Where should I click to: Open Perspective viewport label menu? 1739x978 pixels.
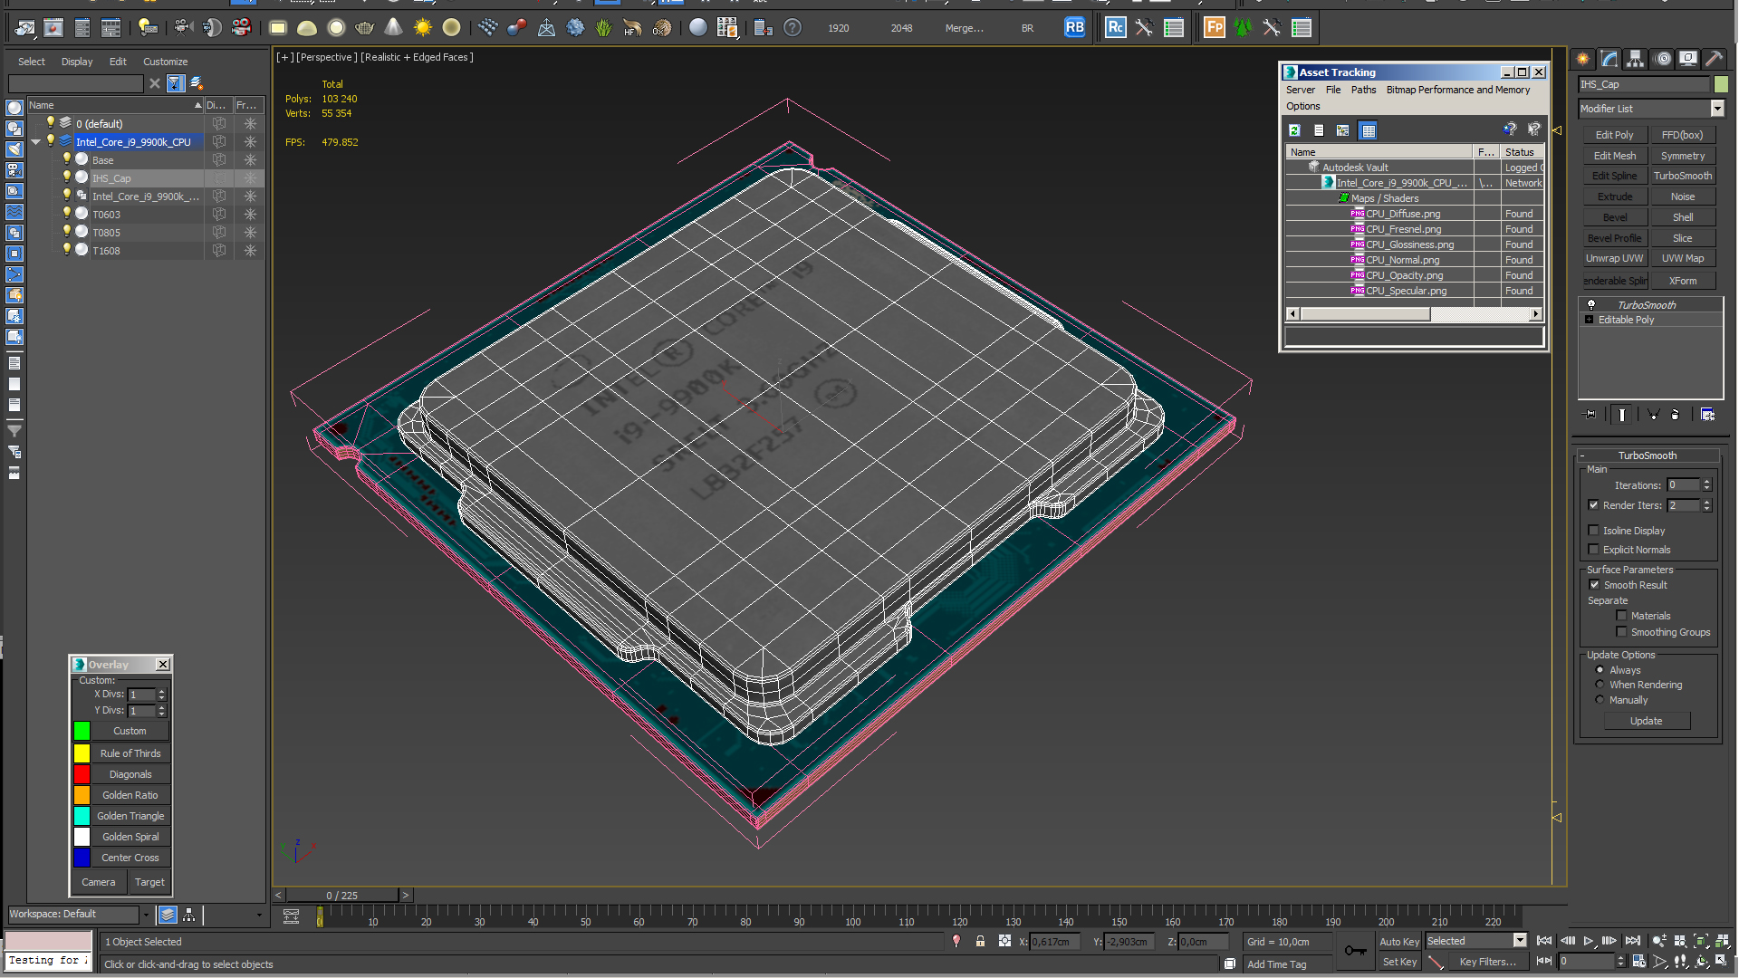coord(326,57)
